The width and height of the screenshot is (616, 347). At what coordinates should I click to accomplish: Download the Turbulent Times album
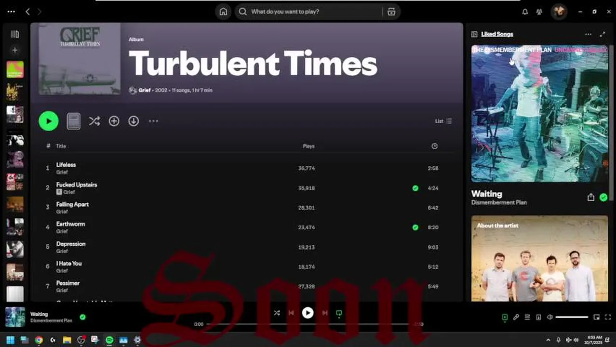point(134,121)
